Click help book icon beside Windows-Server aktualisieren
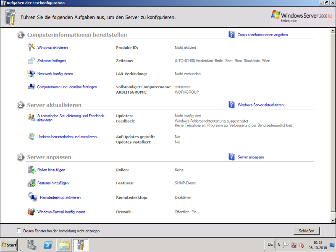 point(232,105)
